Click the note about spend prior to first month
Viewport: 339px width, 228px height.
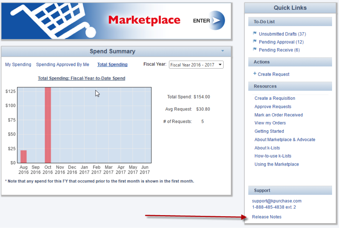100,181
